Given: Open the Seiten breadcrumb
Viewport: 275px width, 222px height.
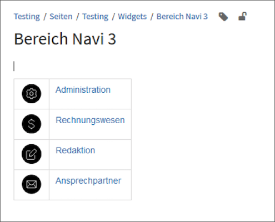Looking at the screenshot, I should point(61,17).
